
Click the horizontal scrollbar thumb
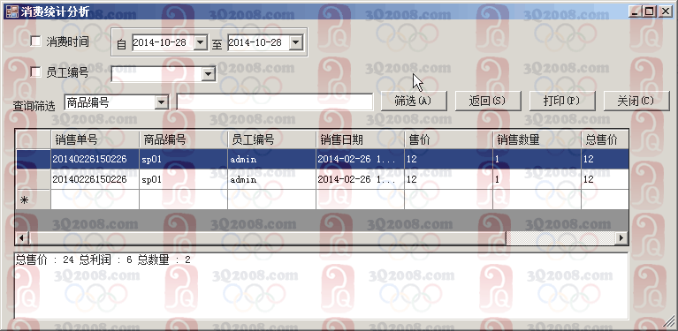[x=267, y=237]
